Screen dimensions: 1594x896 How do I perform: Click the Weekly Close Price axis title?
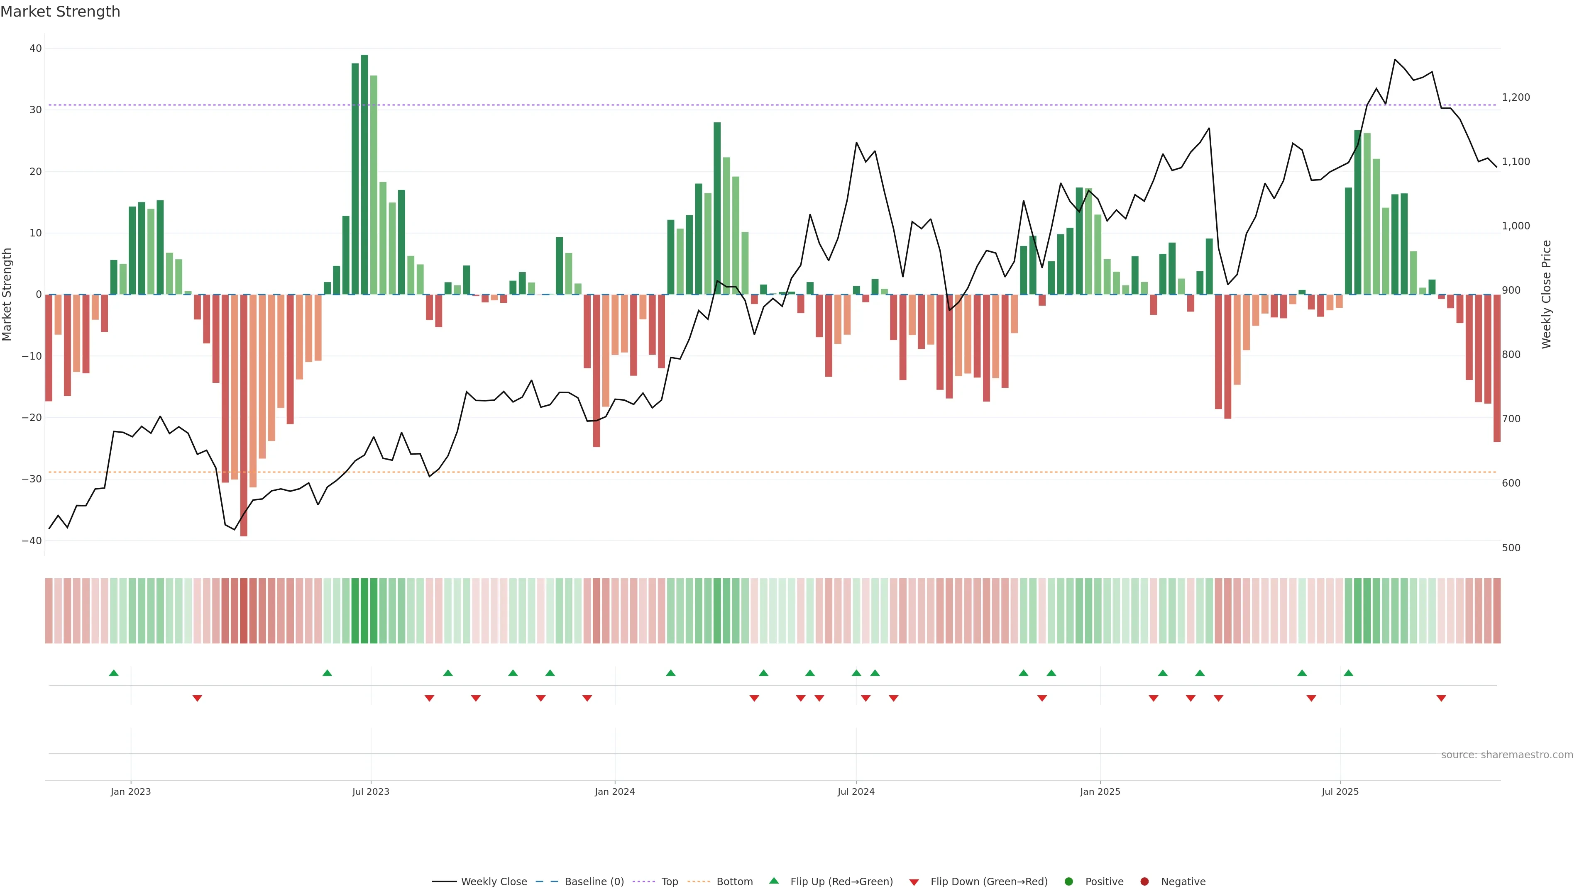pos(1546,295)
